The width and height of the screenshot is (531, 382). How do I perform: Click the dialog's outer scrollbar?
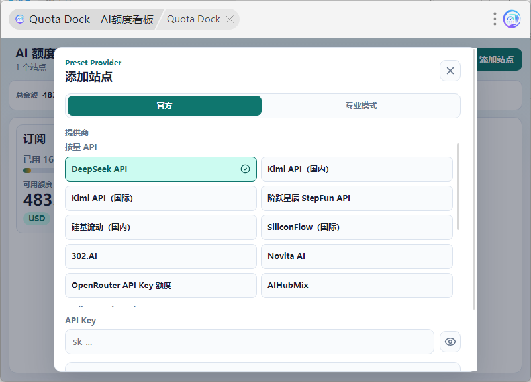click(x=474, y=179)
